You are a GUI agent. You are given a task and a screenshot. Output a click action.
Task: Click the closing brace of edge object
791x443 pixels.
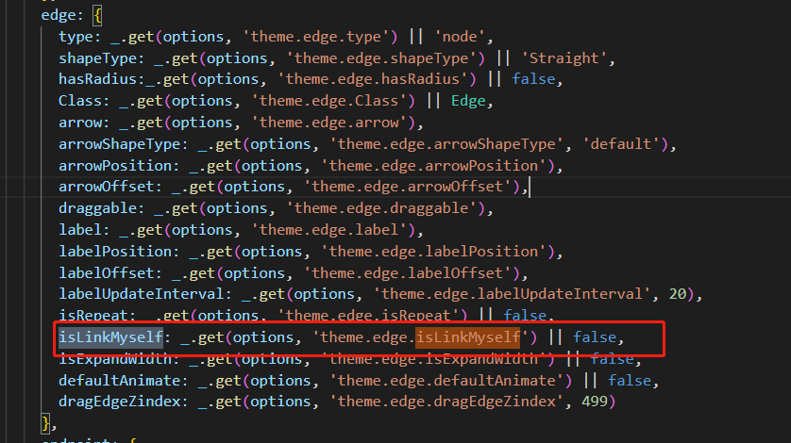pyautogui.click(x=45, y=424)
